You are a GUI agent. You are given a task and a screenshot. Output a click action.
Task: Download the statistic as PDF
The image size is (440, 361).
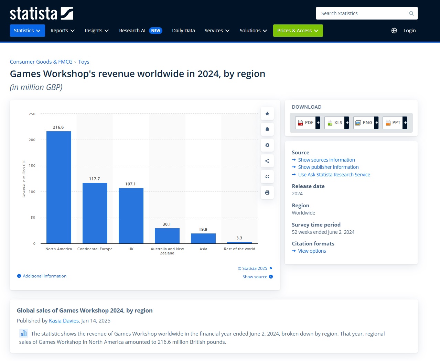(x=308, y=123)
